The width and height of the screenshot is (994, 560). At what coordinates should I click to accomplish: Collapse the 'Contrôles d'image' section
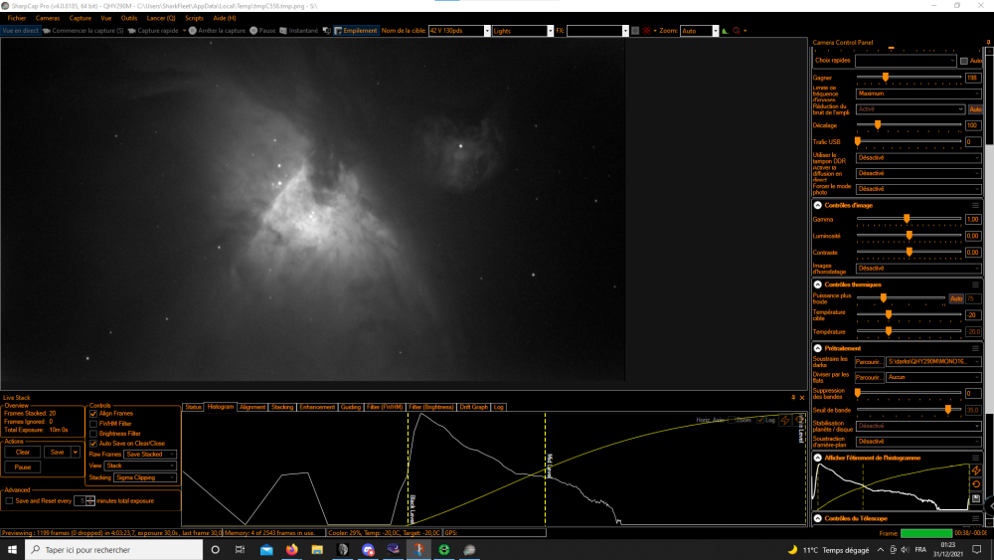click(x=818, y=206)
